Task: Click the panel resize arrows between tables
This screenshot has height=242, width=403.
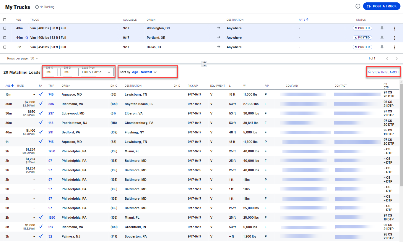Action: point(204,64)
